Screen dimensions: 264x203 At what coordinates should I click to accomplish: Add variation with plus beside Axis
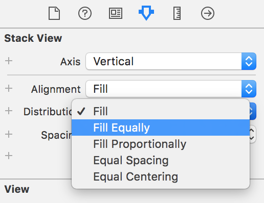pos(9,61)
